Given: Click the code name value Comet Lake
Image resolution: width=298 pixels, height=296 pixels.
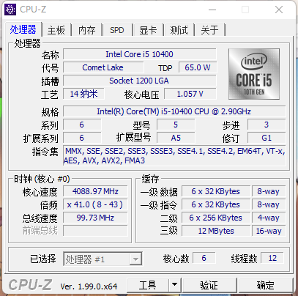Looking at the screenshot, I should [x=103, y=67].
